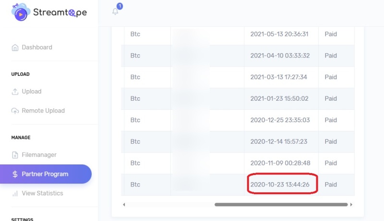This screenshot has height=221, width=384.
Task: Click the Streamtape brand name text
Action: point(60,13)
